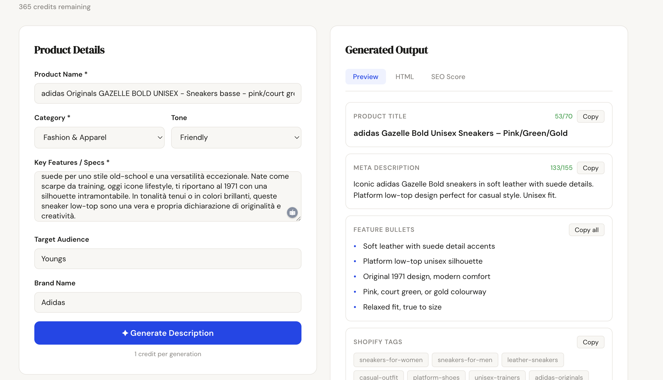Open the Category dropdown
663x380 pixels.
[99, 137]
